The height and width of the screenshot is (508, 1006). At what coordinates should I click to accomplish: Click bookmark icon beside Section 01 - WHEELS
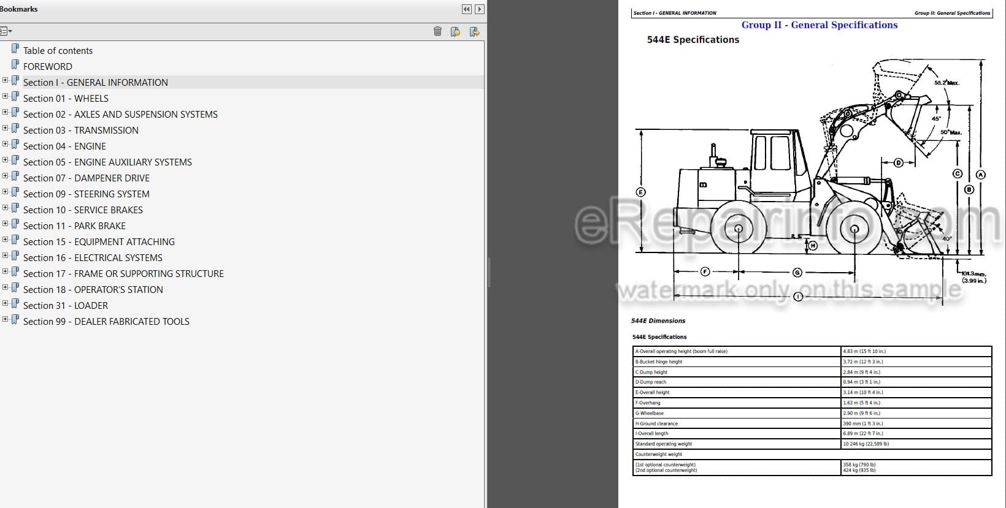point(15,97)
